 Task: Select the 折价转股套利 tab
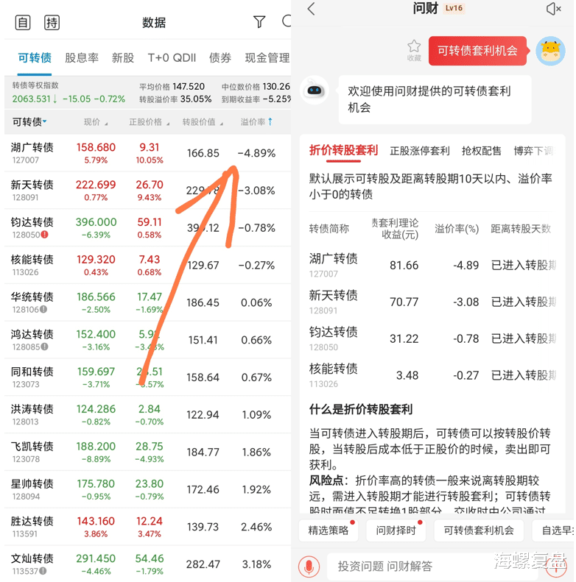(343, 150)
